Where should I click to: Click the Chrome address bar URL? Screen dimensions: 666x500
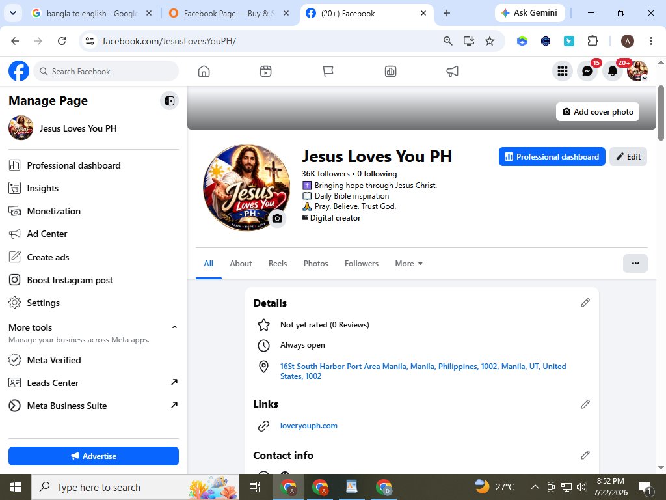coord(169,41)
